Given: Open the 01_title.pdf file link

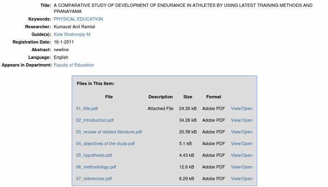Looking at the screenshot, I should [x=87, y=108].
